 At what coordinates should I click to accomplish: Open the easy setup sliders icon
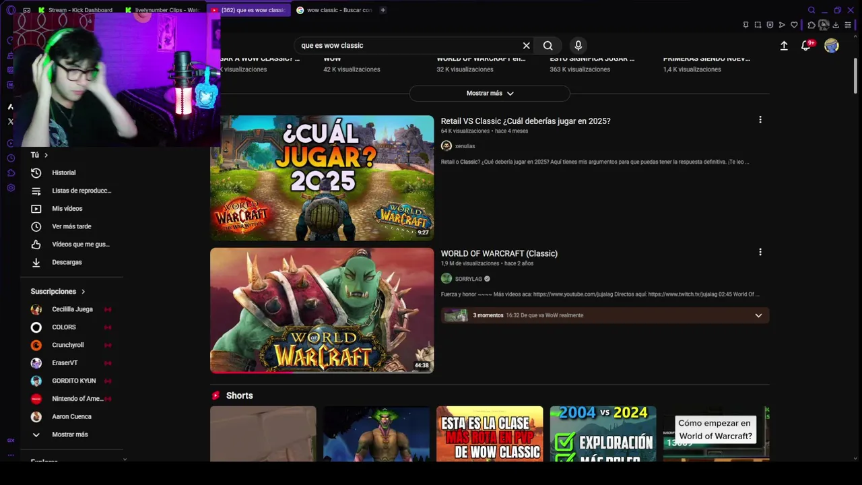[x=848, y=25]
